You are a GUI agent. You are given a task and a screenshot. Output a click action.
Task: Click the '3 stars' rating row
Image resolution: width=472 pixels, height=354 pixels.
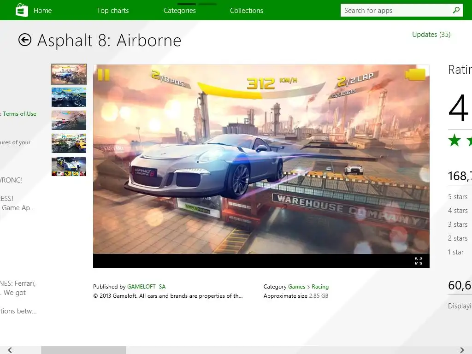click(x=458, y=224)
